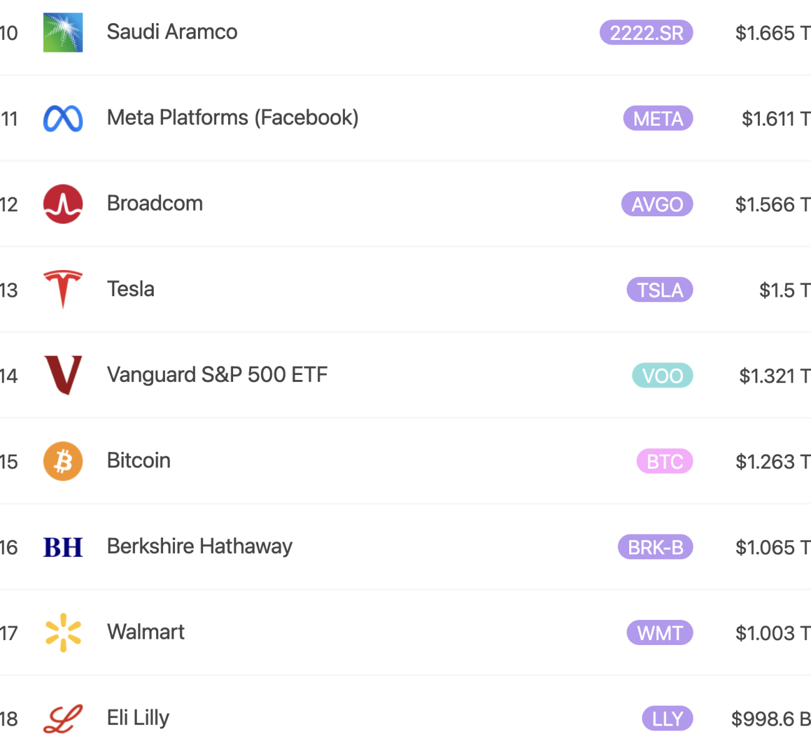Open the Vanguard S&P 500 ETF link
The width and height of the screenshot is (811, 750).
pos(217,375)
